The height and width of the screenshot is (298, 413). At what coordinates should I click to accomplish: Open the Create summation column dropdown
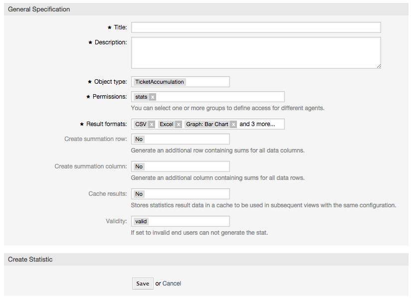click(x=180, y=166)
